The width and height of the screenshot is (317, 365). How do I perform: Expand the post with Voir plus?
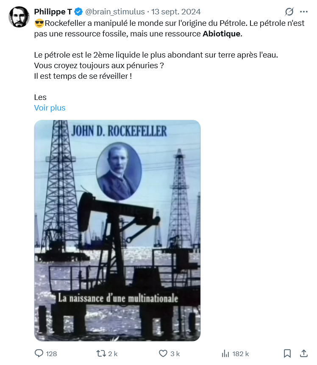coord(50,108)
